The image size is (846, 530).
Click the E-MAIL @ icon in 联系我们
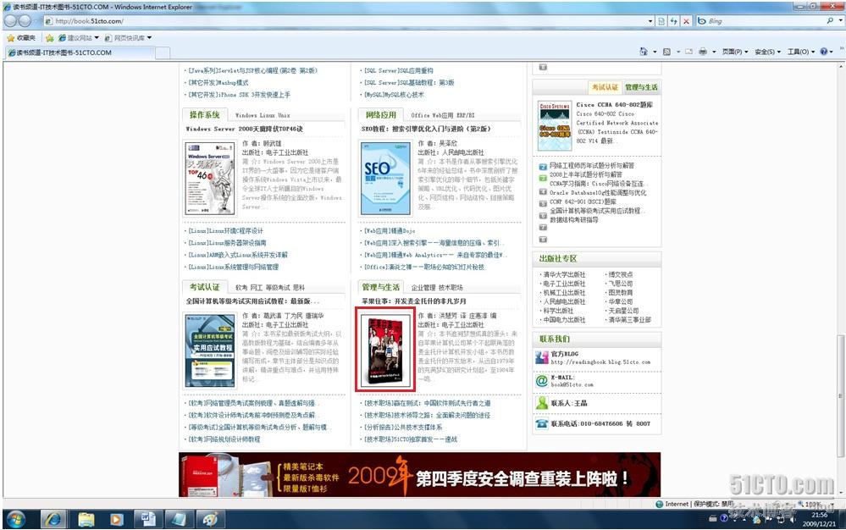coord(542,381)
